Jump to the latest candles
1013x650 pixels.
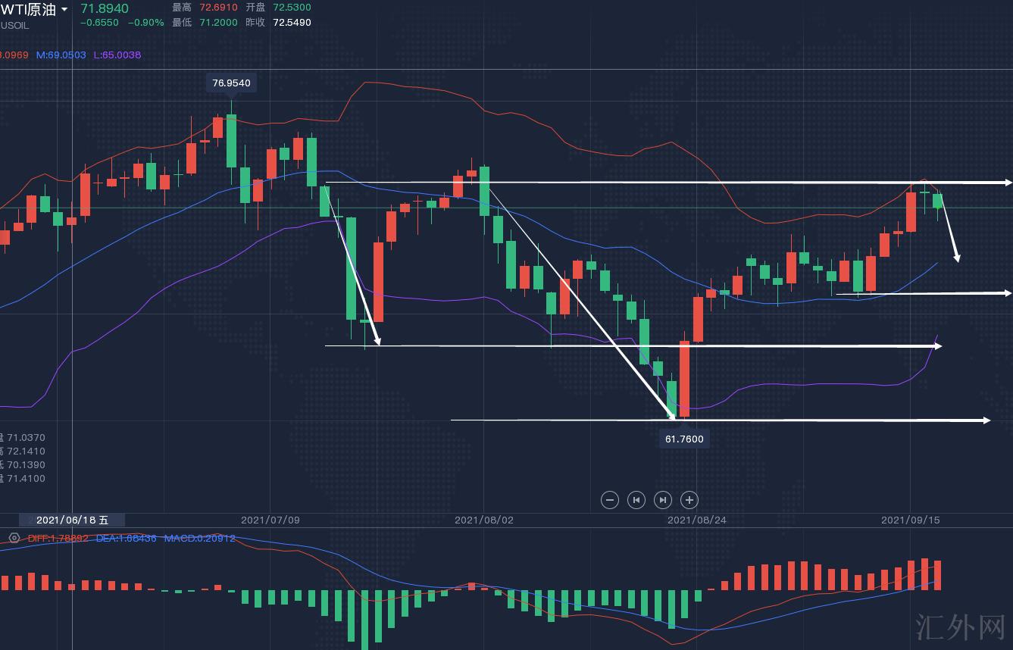coord(663,500)
